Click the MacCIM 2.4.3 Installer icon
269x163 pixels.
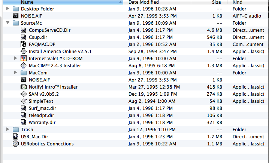tap(24, 65)
